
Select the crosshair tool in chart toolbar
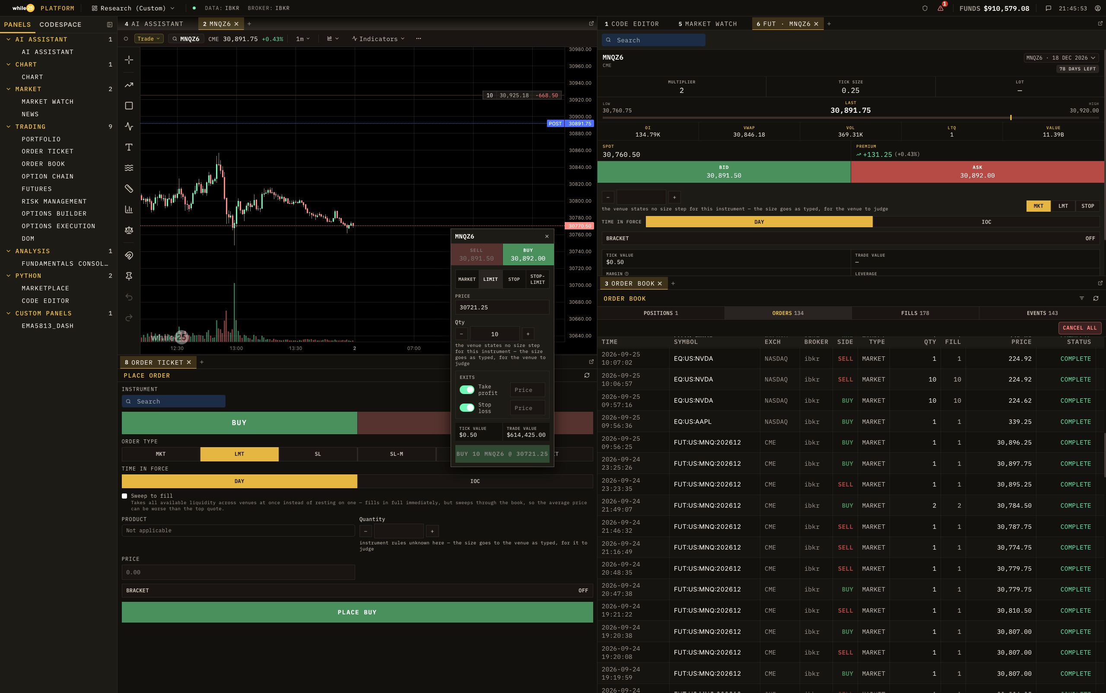click(x=129, y=60)
